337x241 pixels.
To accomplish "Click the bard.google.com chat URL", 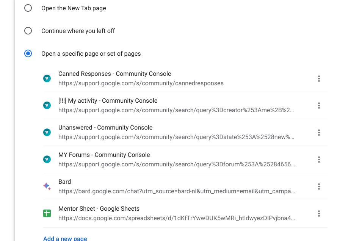I will click(177, 191).
